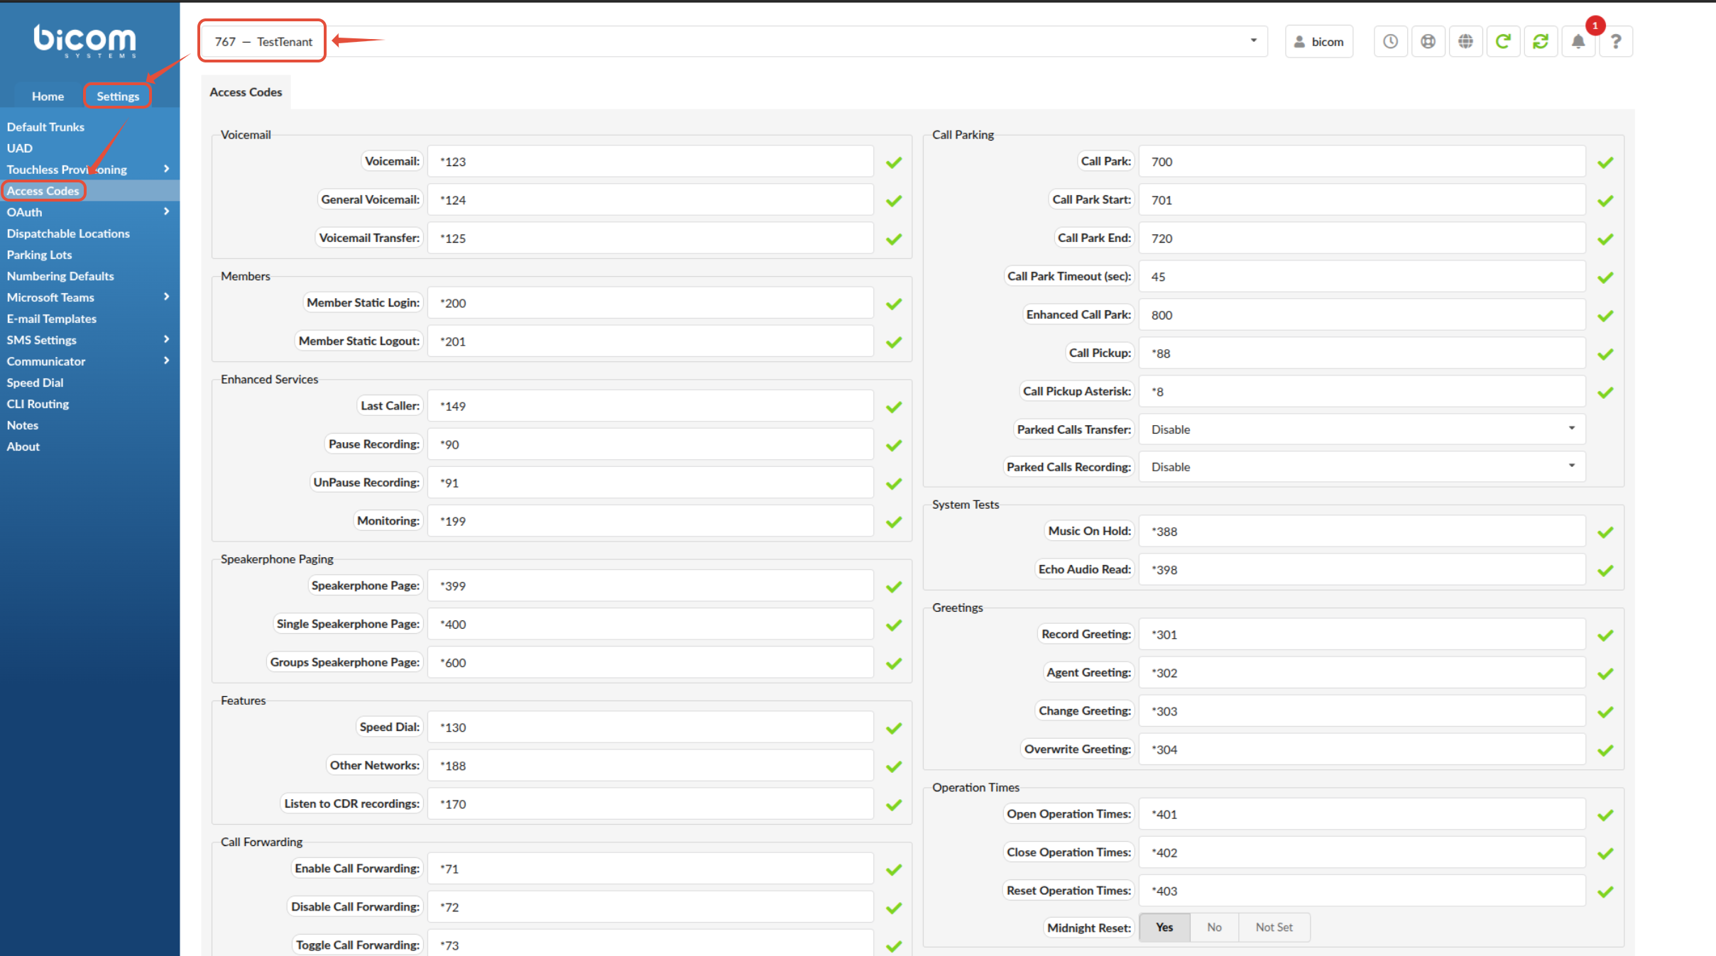Open the Parked Calls Transfer dropdown
This screenshot has width=1716, height=956.
1362,429
